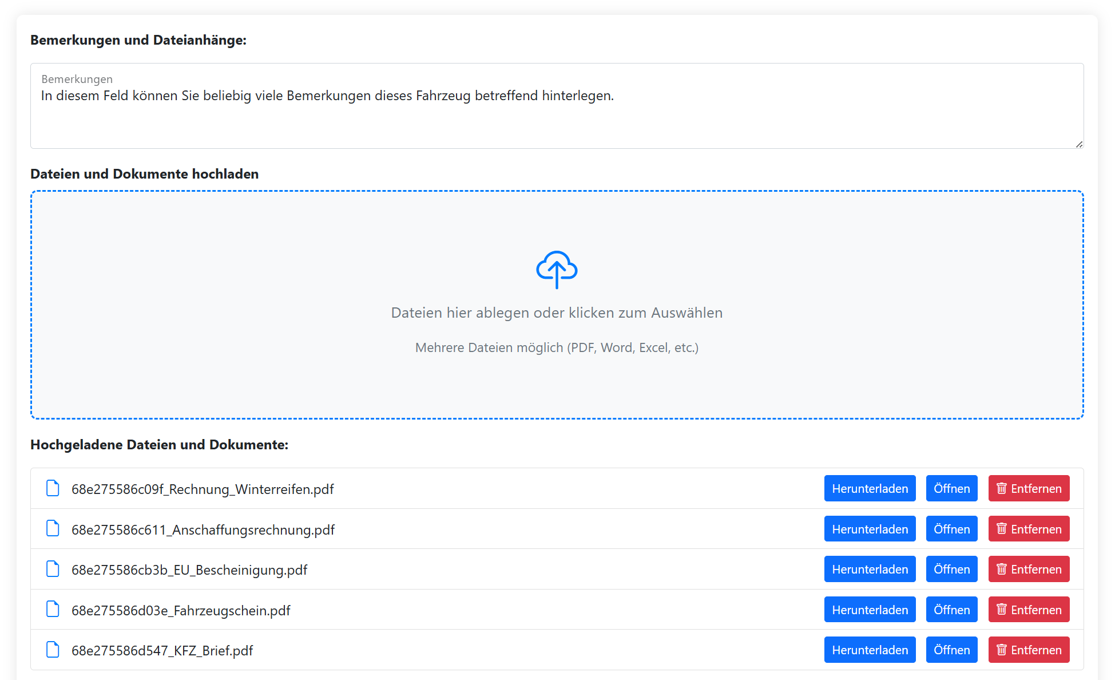Viewport: 1115px width, 680px height.
Task: Remove the Anschaffungsrechnung.pdf file
Action: click(x=1029, y=529)
